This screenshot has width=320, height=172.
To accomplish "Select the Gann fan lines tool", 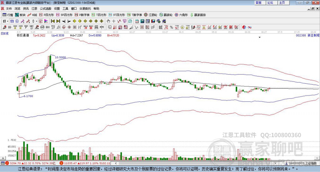I will [x=115, y=27].
